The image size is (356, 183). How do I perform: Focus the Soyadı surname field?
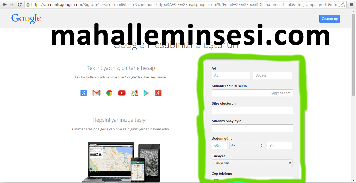pos(272,76)
